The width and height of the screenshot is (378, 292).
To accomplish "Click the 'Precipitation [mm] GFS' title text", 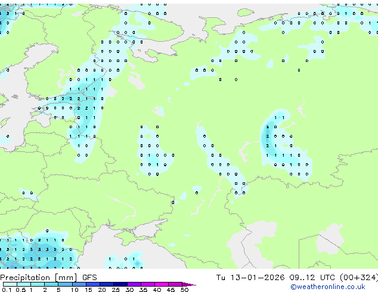I will [x=48, y=278].
